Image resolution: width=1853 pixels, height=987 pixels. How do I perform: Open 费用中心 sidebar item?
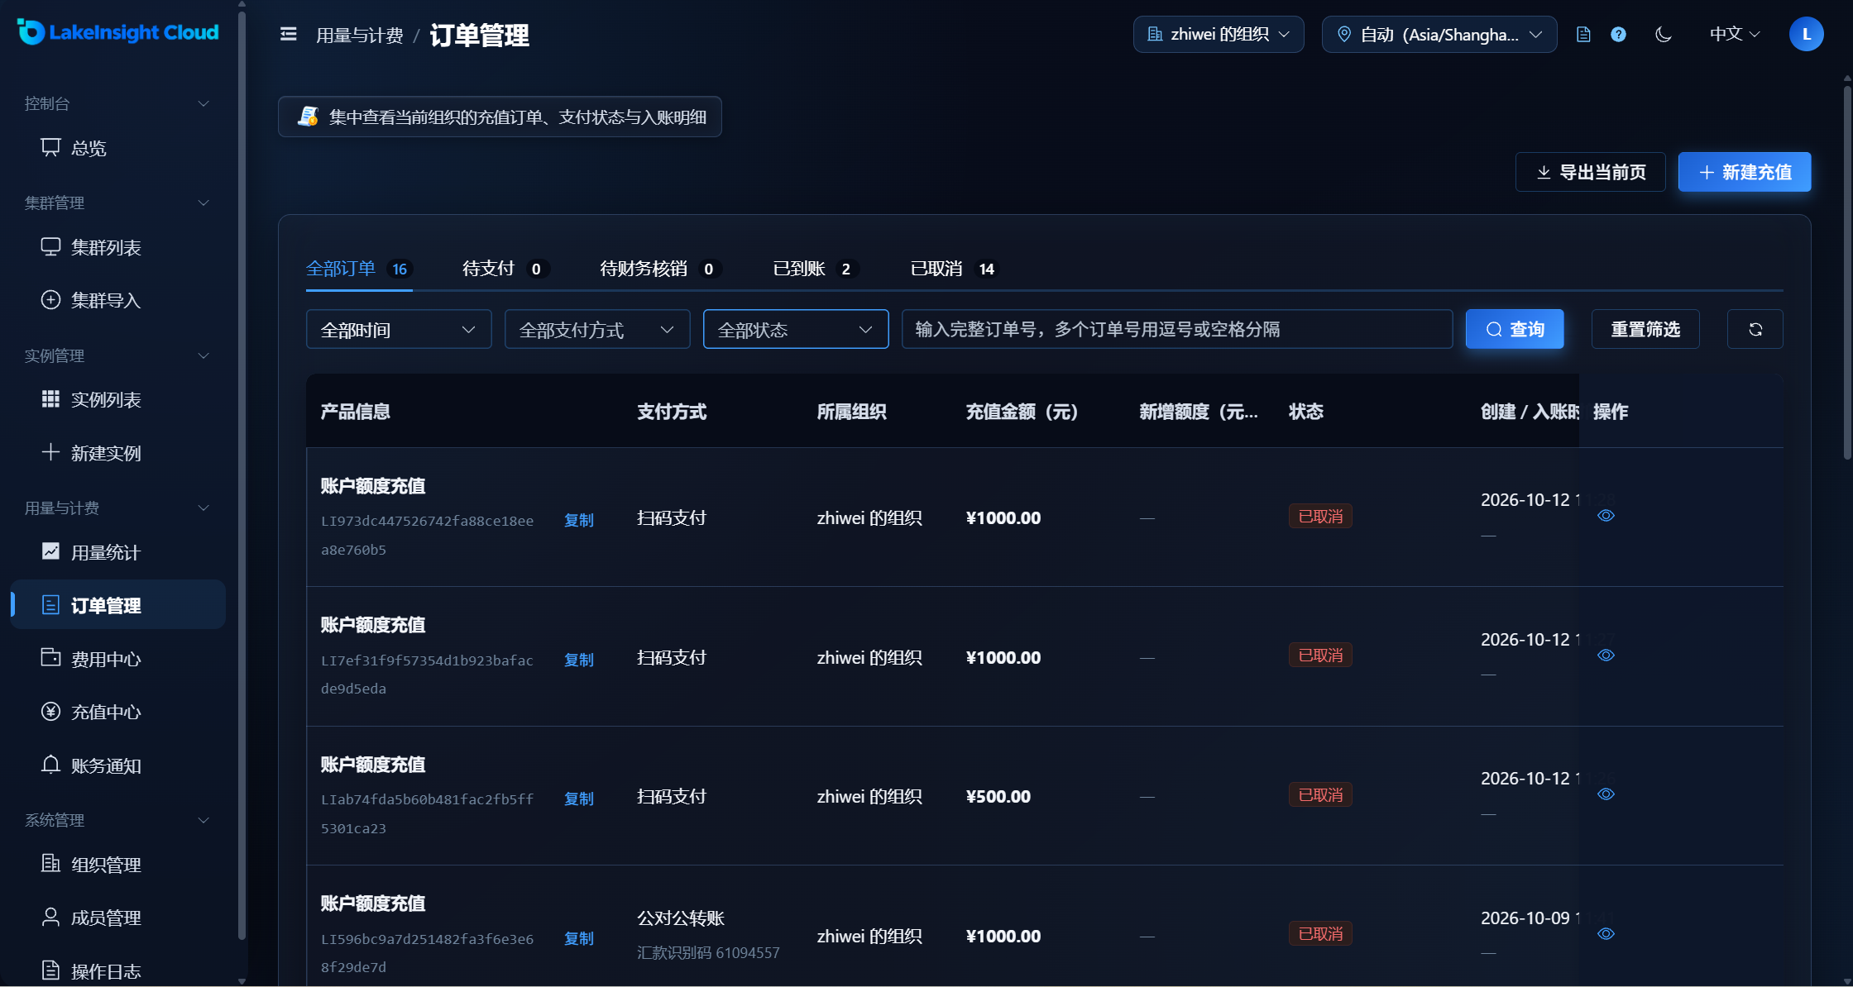click(118, 659)
